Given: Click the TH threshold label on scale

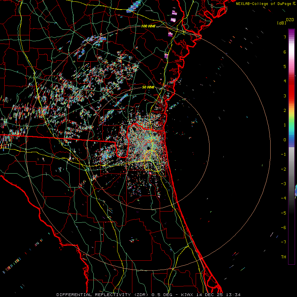Looking at the screenshot, I should coord(283,257).
